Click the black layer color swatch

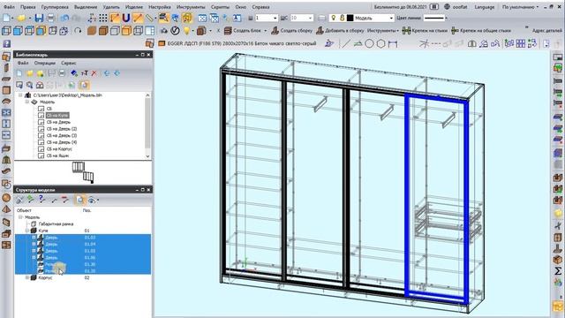[x=350, y=18]
